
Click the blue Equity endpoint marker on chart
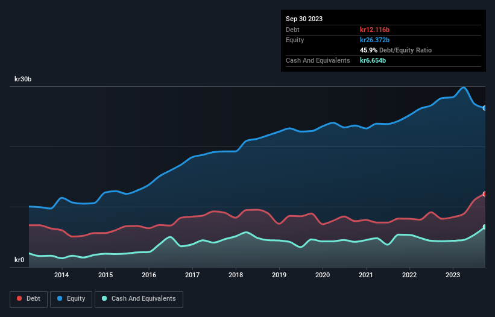tap(484, 108)
